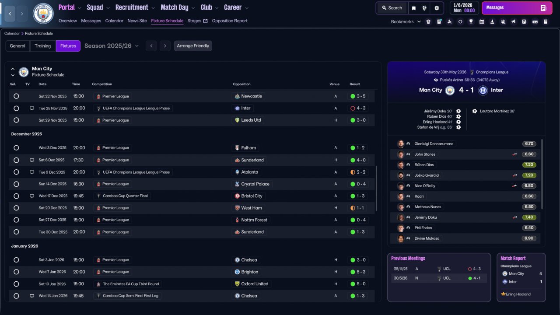Open the Opposition Report sub-menu item
Viewport: 560px width, 315px height.
230,21
